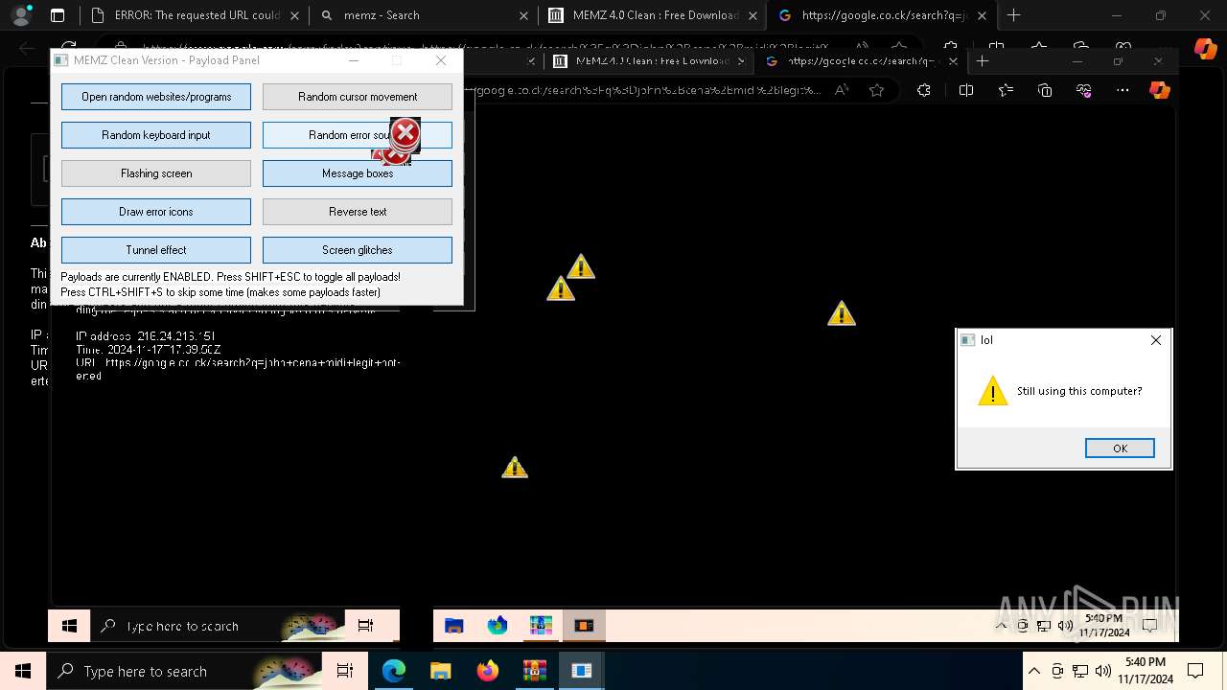This screenshot has width=1227, height=690.
Task: Minimize the MEMZ Payload Panel window
Action: [x=354, y=60]
